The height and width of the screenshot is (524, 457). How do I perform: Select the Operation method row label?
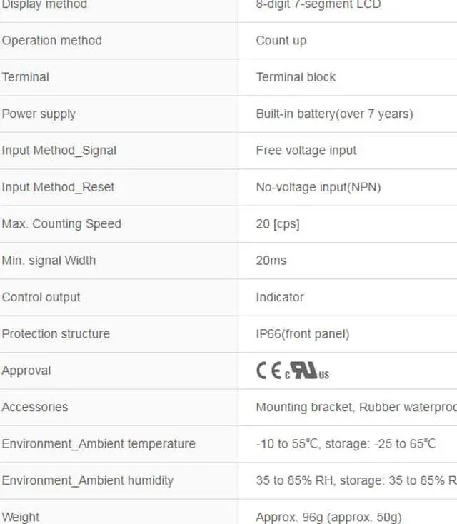click(x=51, y=41)
